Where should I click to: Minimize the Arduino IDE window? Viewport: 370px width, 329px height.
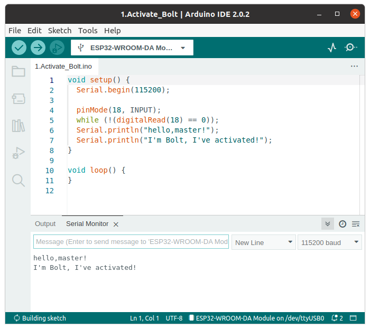(319, 14)
